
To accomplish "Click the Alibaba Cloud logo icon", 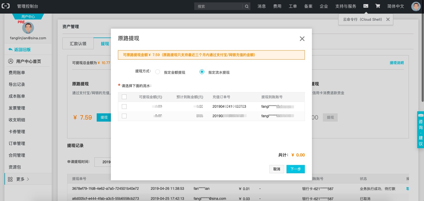I will pyautogui.click(x=6, y=6).
